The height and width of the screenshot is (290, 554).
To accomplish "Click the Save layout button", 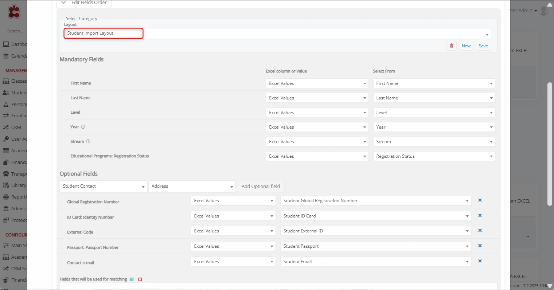I will click(483, 46).
